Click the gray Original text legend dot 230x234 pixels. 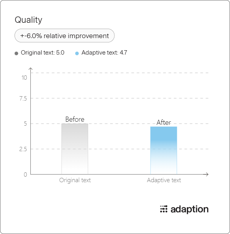coord(17,53)
